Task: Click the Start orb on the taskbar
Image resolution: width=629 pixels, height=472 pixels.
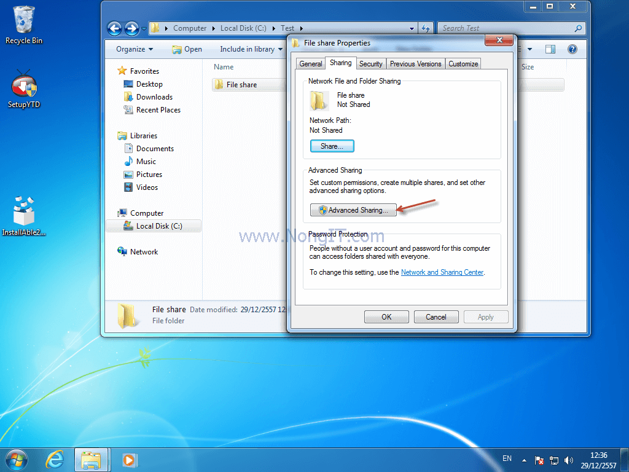Action: pos(15,459)
